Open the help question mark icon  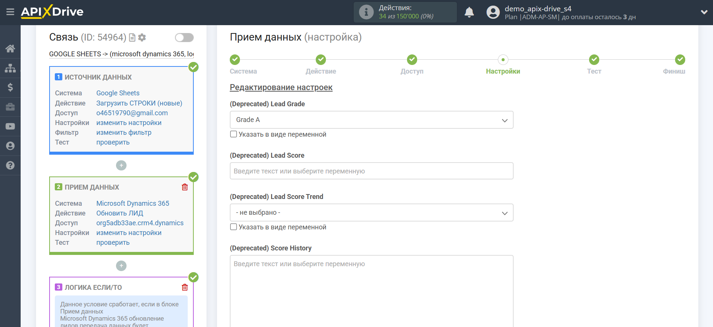[10, 166]
